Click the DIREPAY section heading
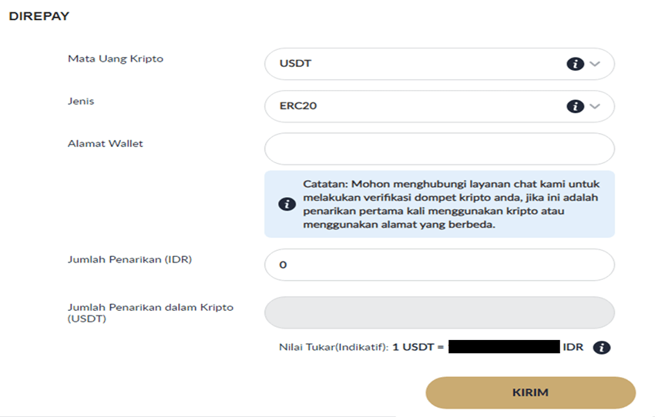 [39, 16]
